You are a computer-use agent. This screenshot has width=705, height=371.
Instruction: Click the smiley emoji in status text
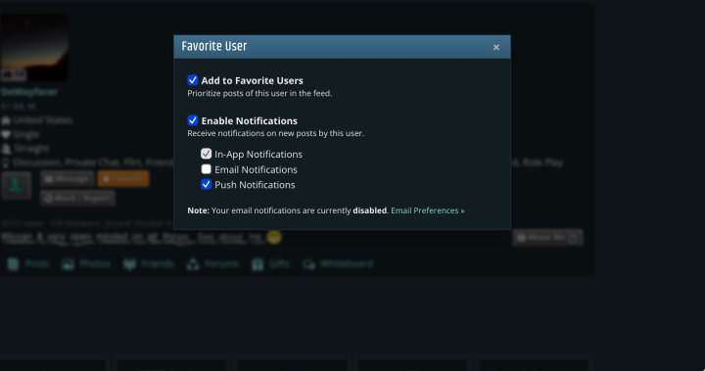pyautogui.click(x=274, y=237)
